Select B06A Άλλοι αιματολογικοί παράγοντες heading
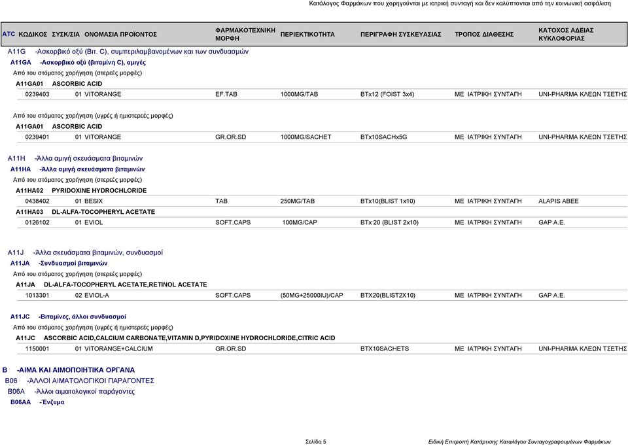The image size is (628, 446). (x=71, y=392)
